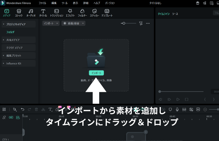Open the Help menu

pyautogui.click(x=97, y=3)
